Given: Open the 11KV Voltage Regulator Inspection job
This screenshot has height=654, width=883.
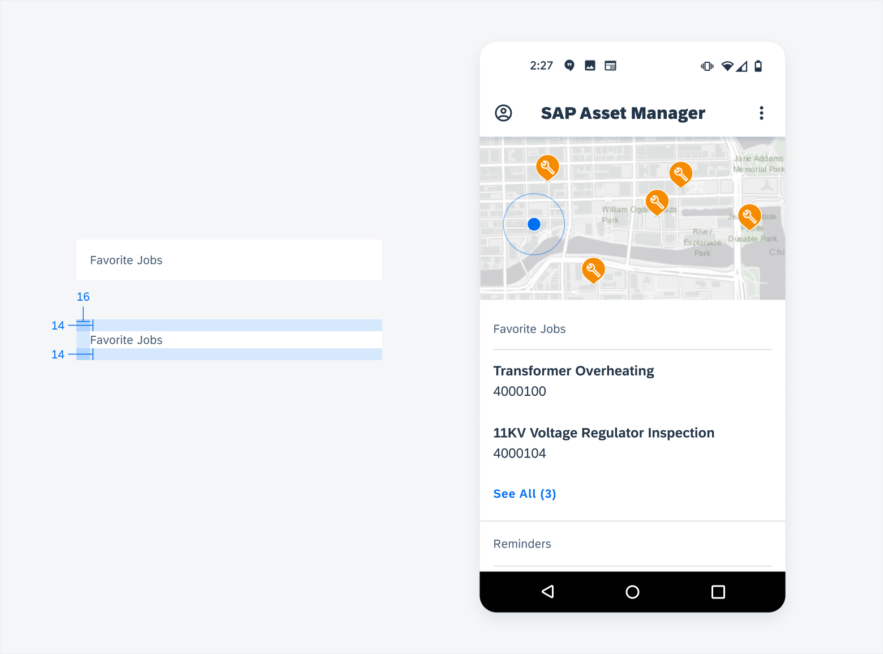Looking at the screenshot, I should tap(603, 433).
